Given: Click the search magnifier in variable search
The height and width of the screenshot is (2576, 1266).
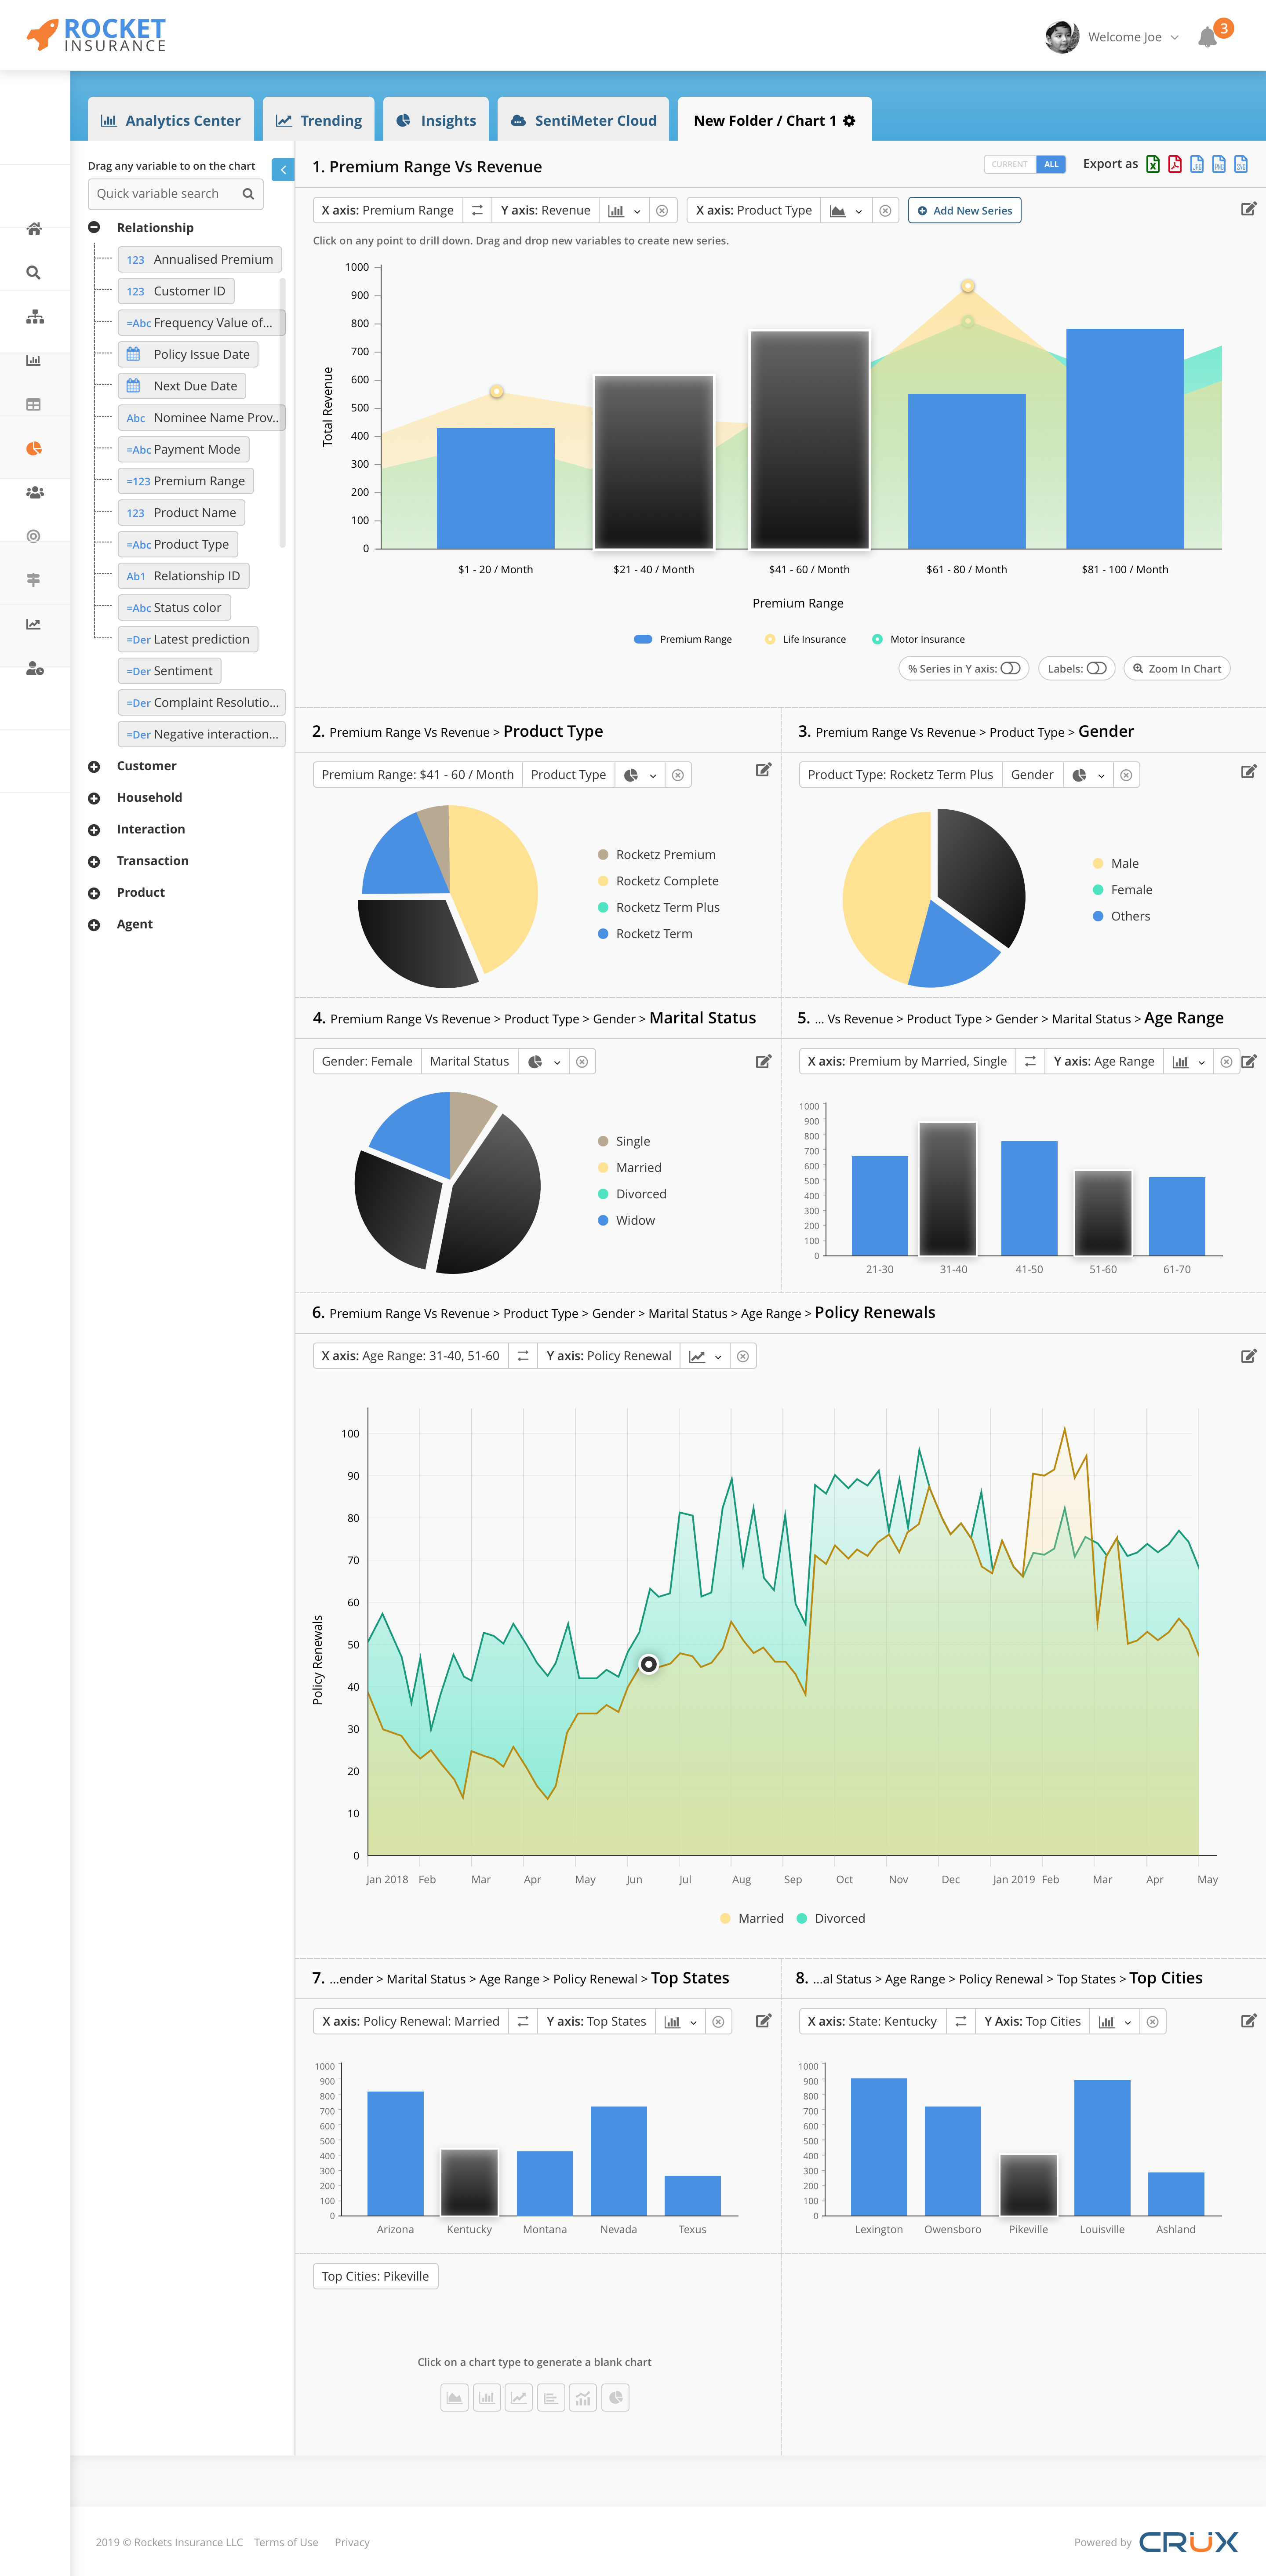Looking at the screenshot, I should 248,194.
